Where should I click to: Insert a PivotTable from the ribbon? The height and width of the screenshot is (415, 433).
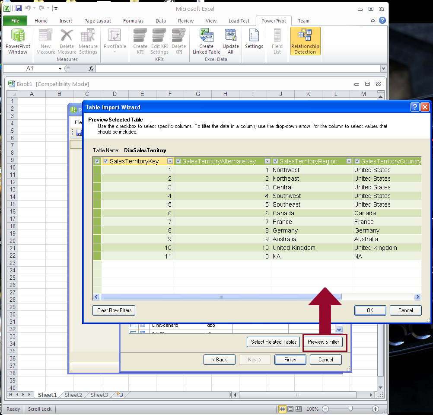click(115, 41)
